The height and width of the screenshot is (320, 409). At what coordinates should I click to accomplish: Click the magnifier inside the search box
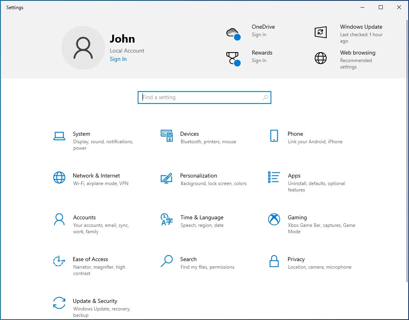tap(265, 98)
